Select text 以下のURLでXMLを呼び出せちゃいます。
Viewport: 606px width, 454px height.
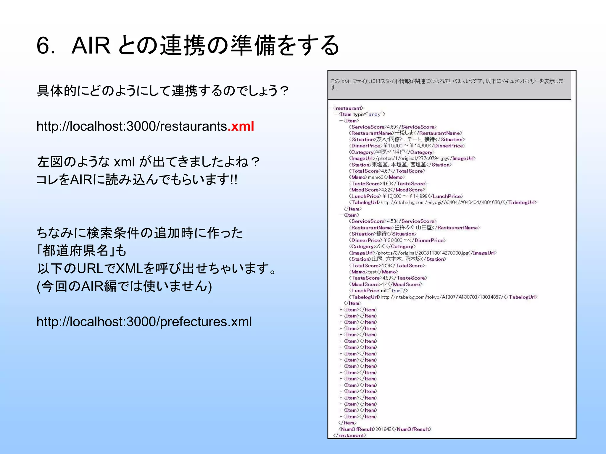pyautogui.click(x=157, y=269)
